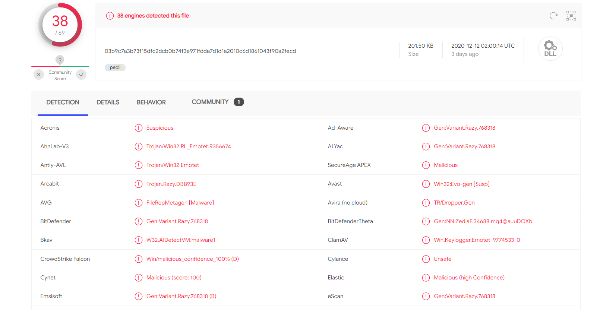Click Avast warning icon

pyautogui.click(x=426, y=184)
